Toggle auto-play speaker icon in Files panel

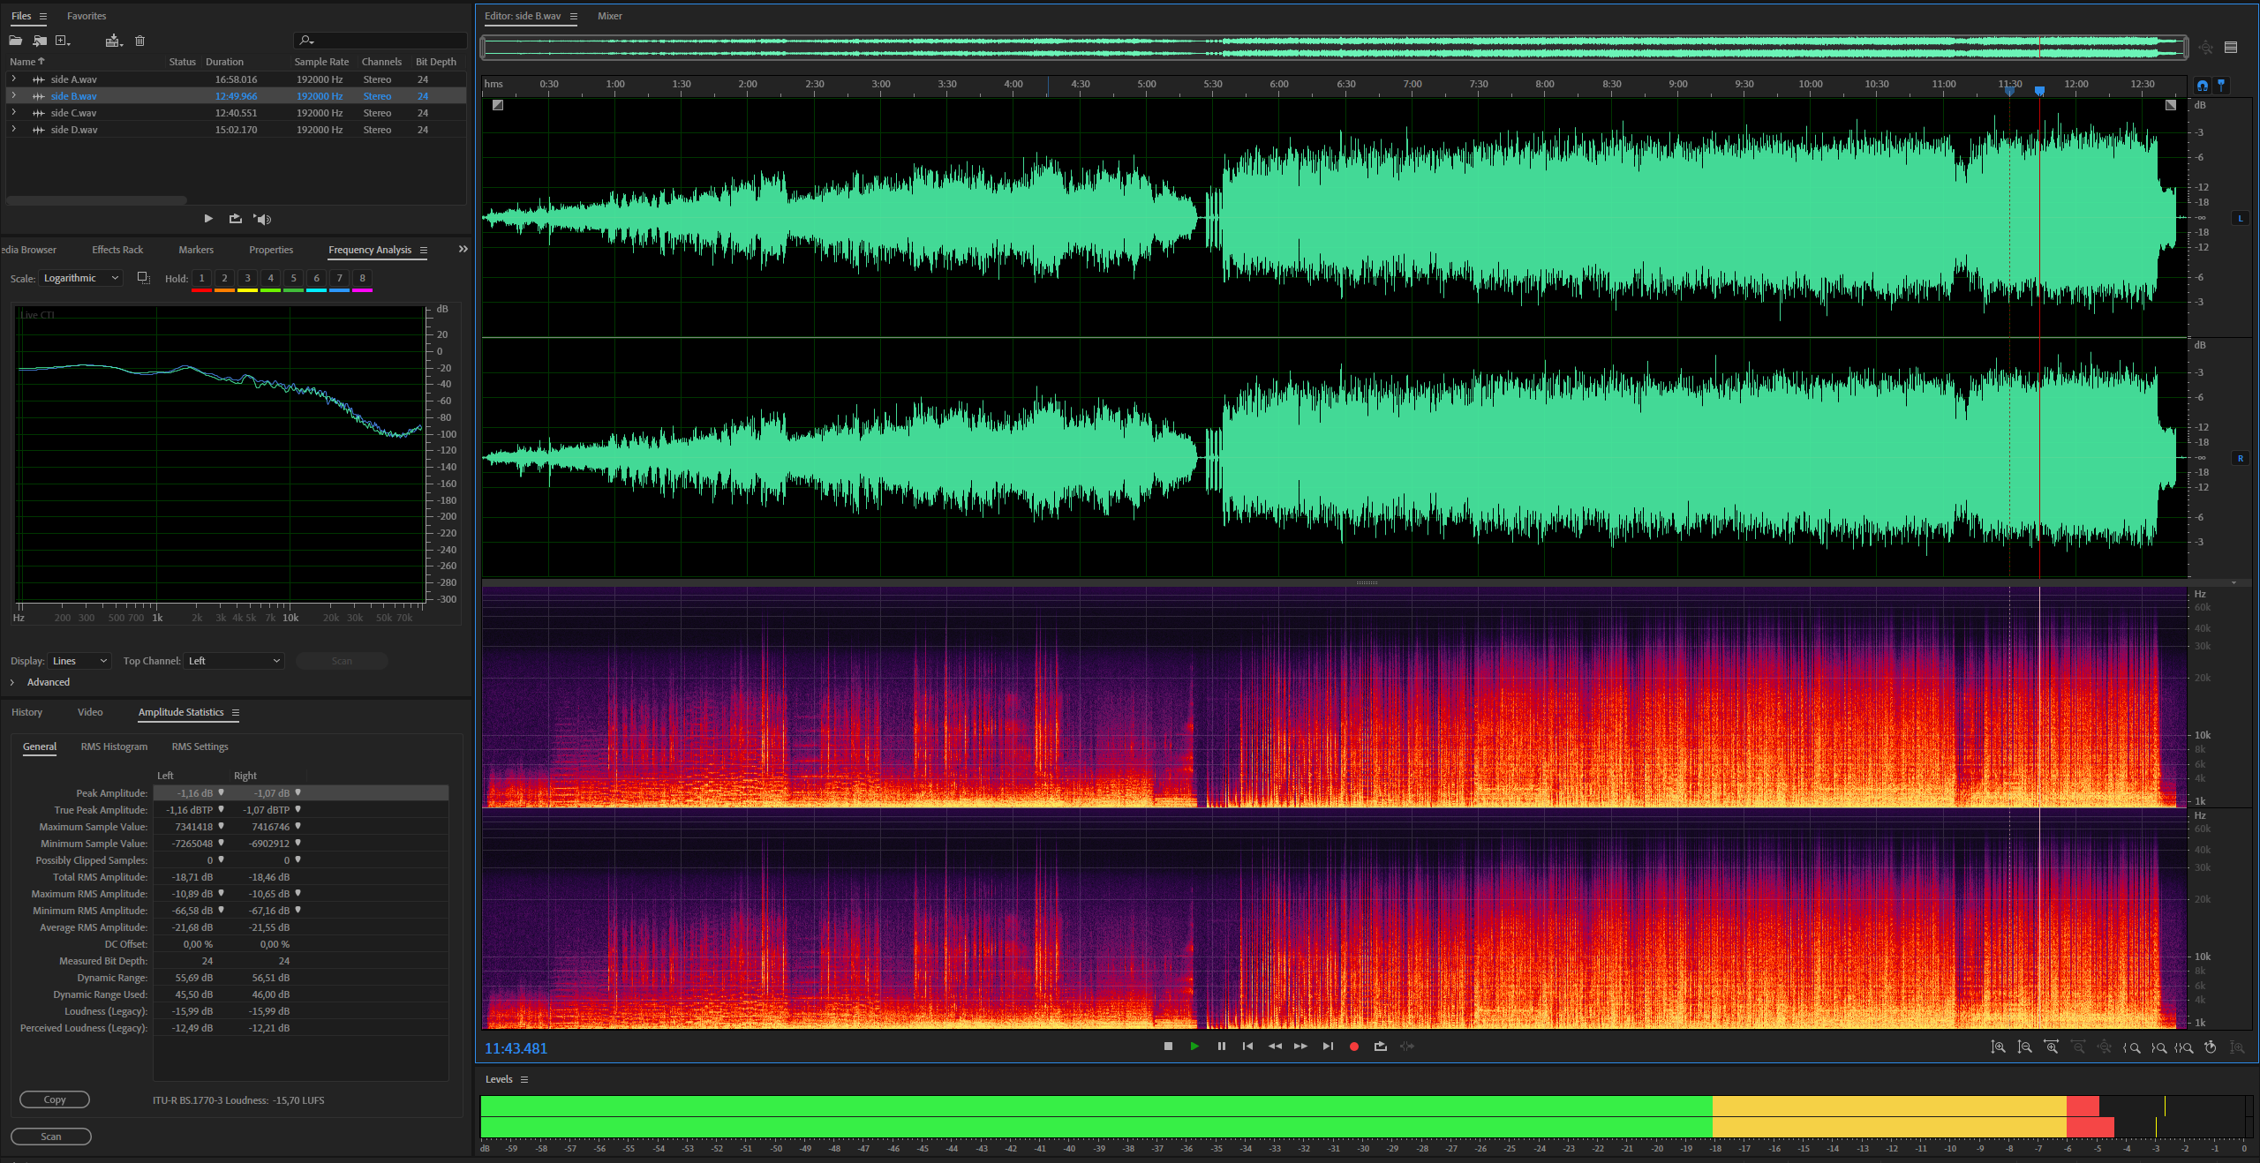point(262,219)
